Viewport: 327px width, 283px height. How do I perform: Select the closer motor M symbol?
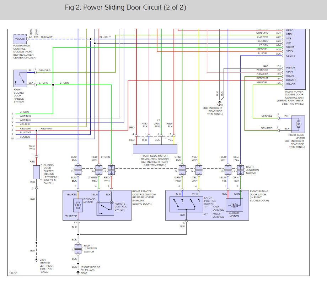234,205
